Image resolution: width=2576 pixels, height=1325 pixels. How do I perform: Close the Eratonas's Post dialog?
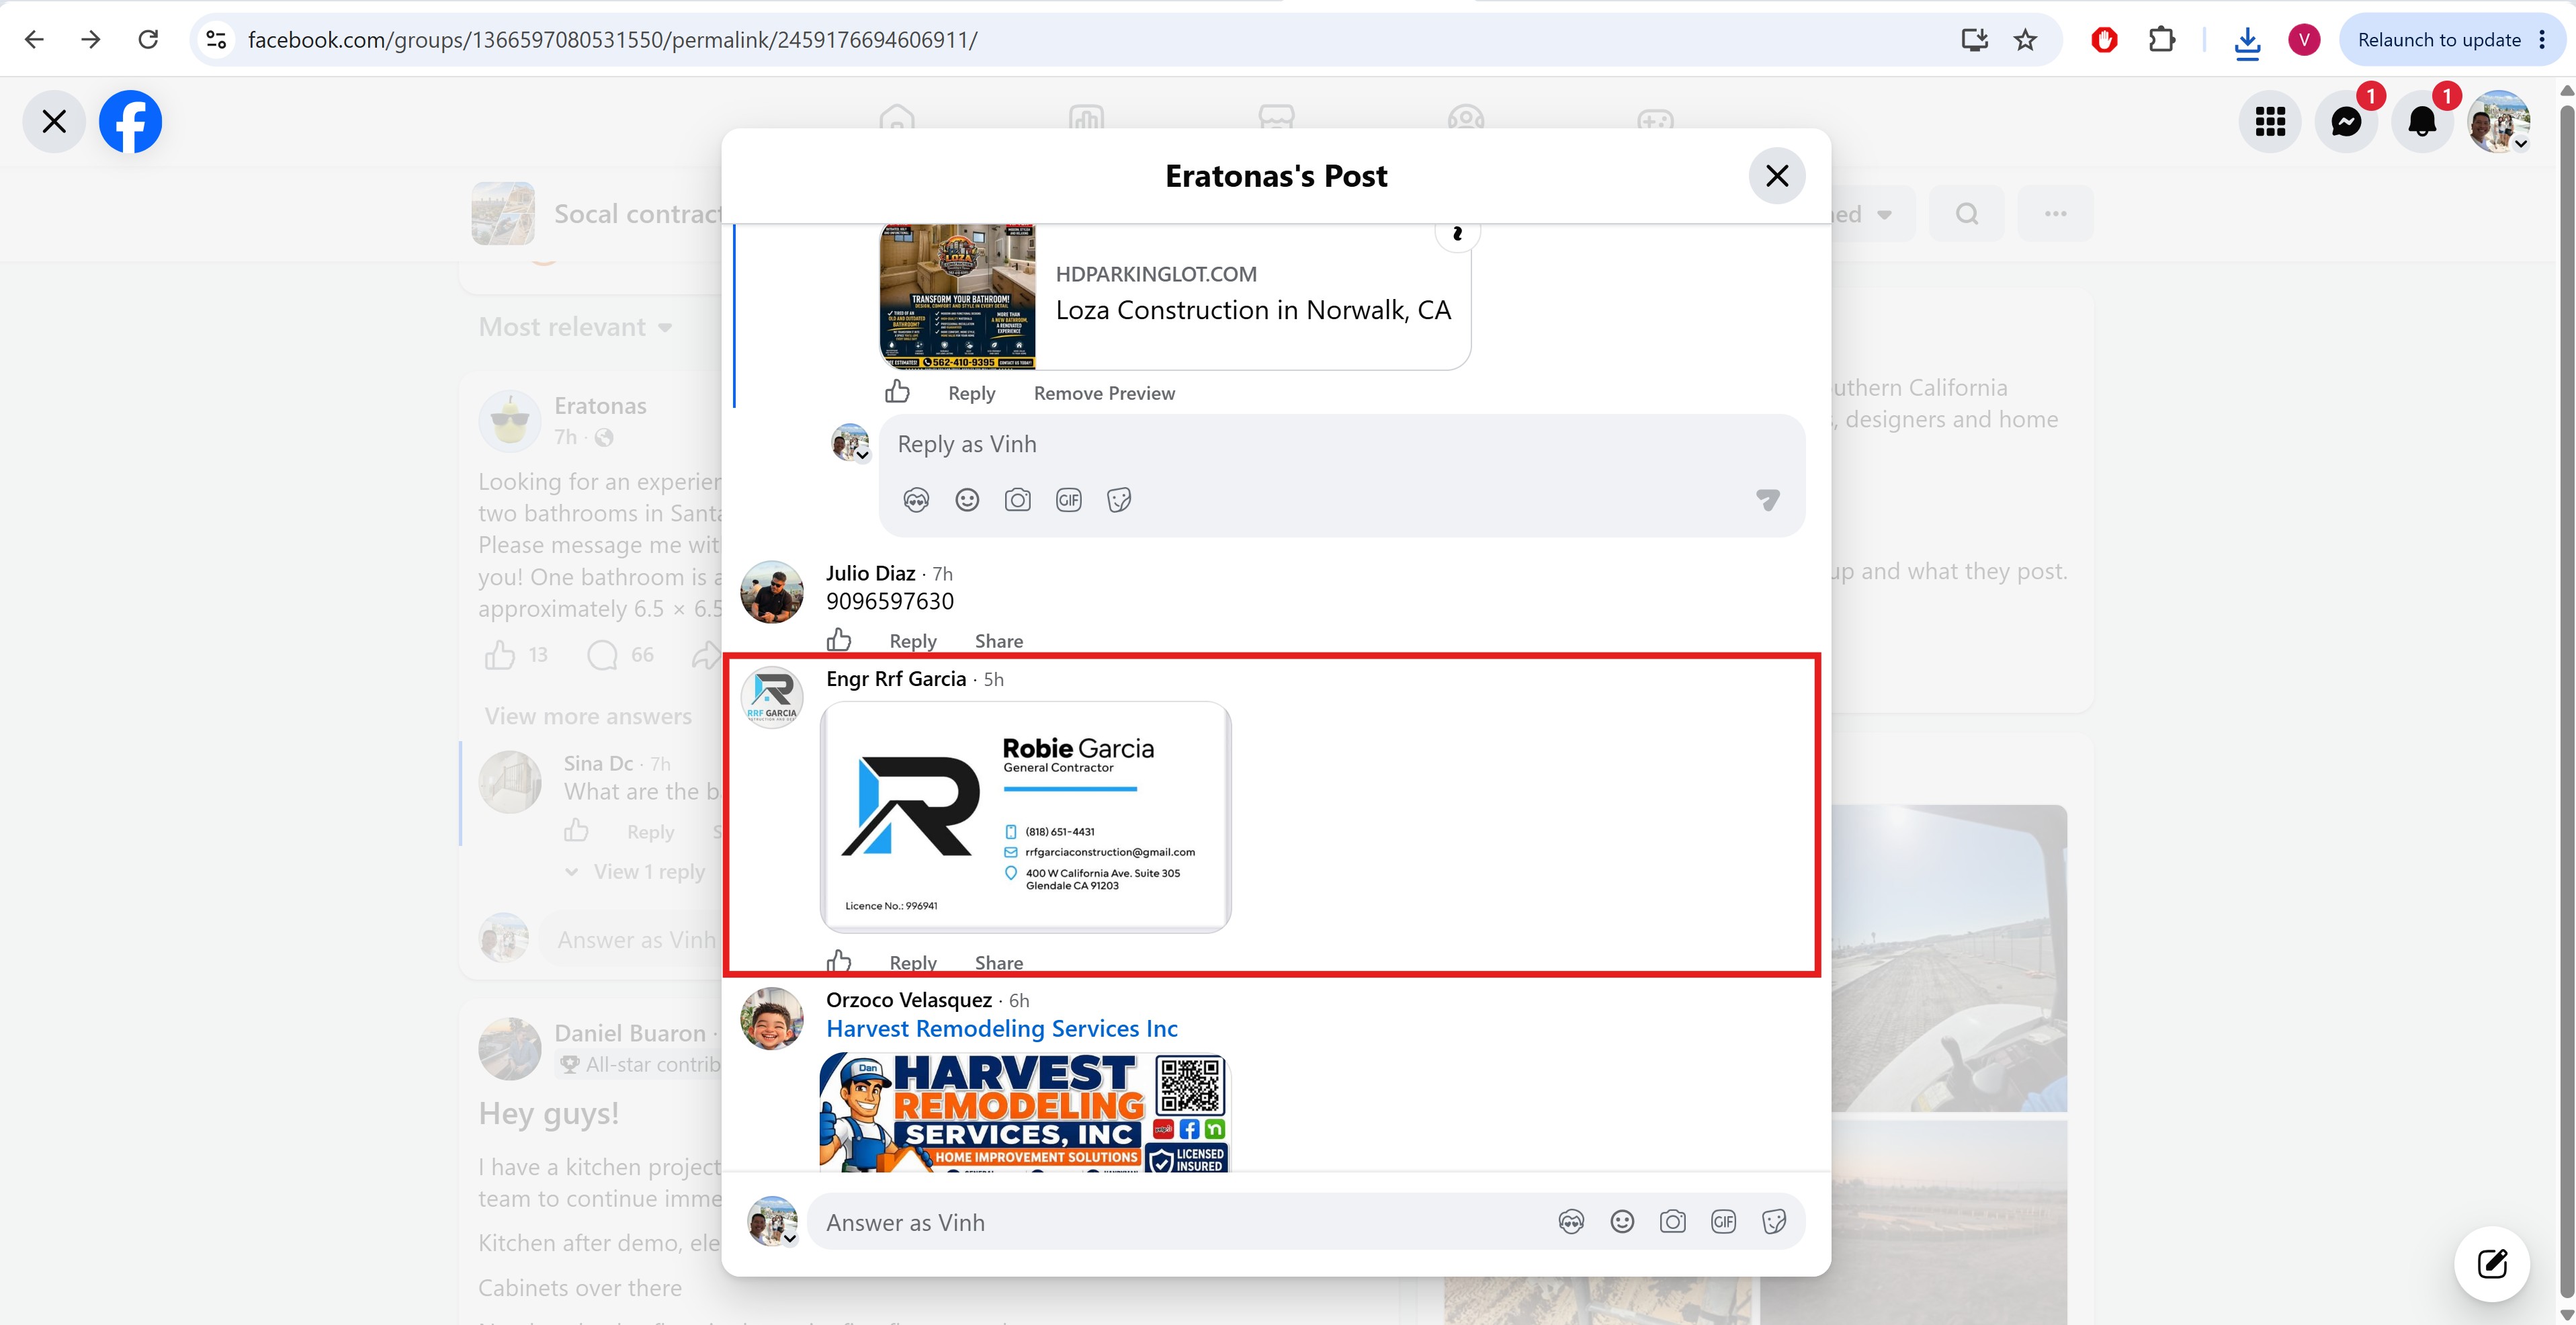click(1776, 176)
